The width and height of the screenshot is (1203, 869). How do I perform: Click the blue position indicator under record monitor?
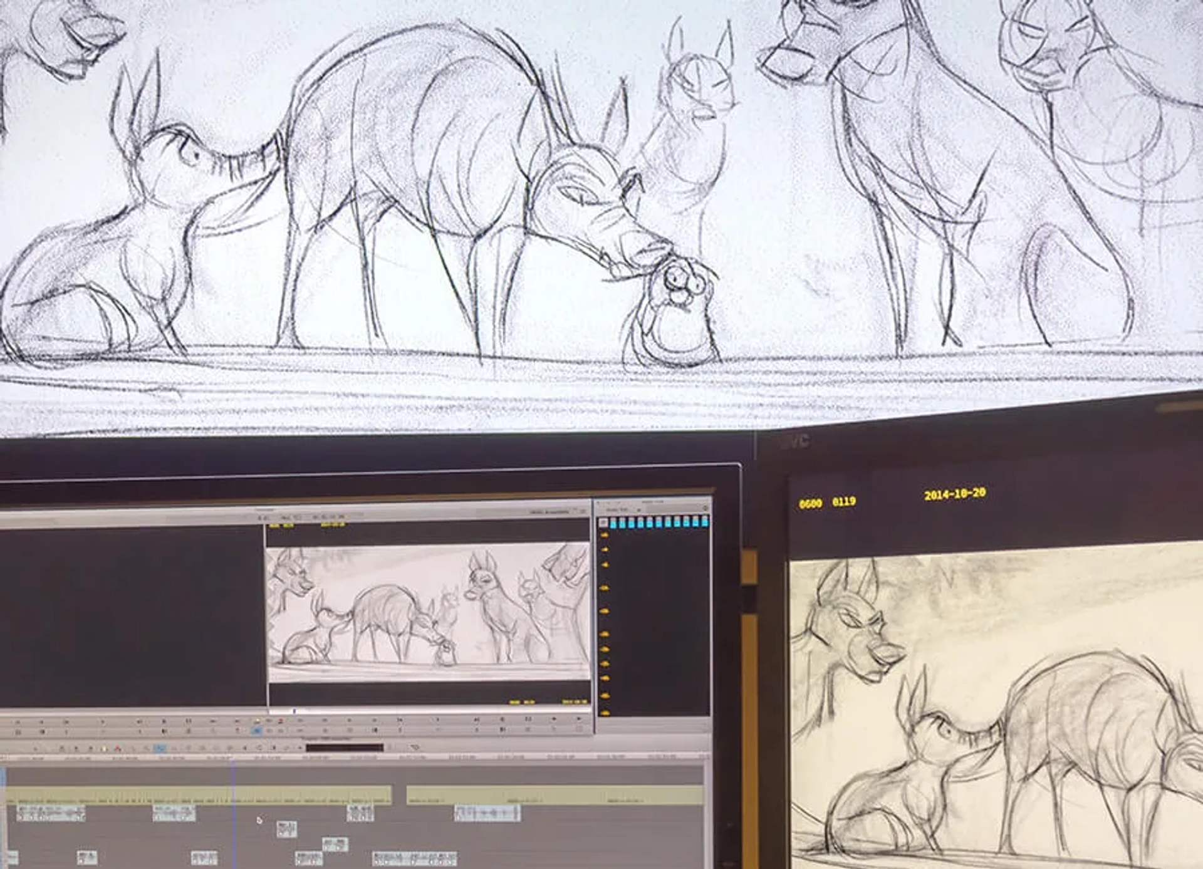pyautogui.click(x=294, y=712)
